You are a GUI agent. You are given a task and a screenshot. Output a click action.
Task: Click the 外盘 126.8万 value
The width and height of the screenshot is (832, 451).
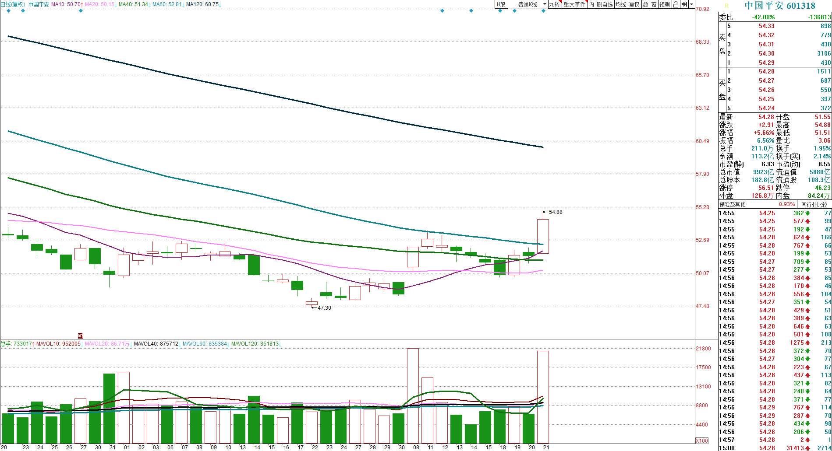[x=763, y=196]
